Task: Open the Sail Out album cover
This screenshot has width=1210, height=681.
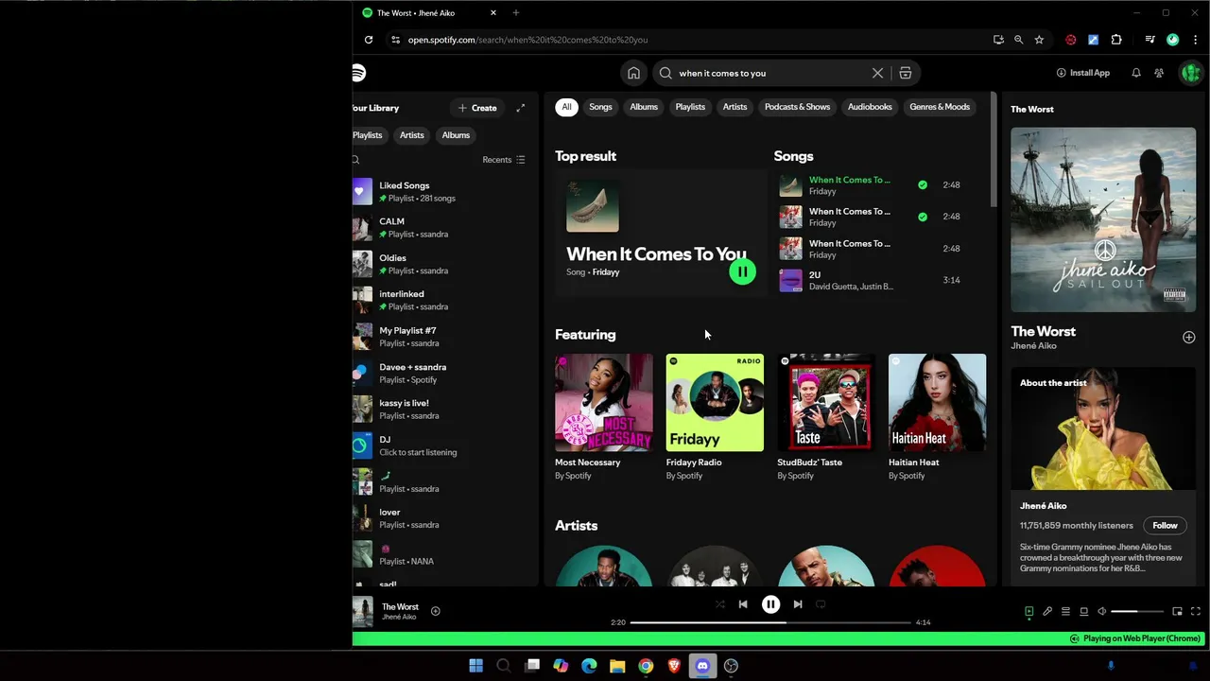Action: [x=1103, y=219]
